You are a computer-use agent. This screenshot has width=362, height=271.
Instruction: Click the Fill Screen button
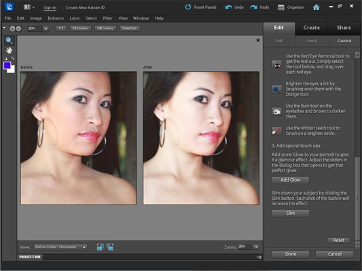(105, 28)
